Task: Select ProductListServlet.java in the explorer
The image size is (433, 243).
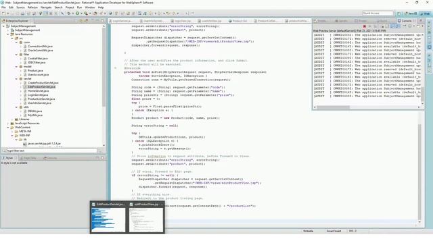Action: (41, 99)
